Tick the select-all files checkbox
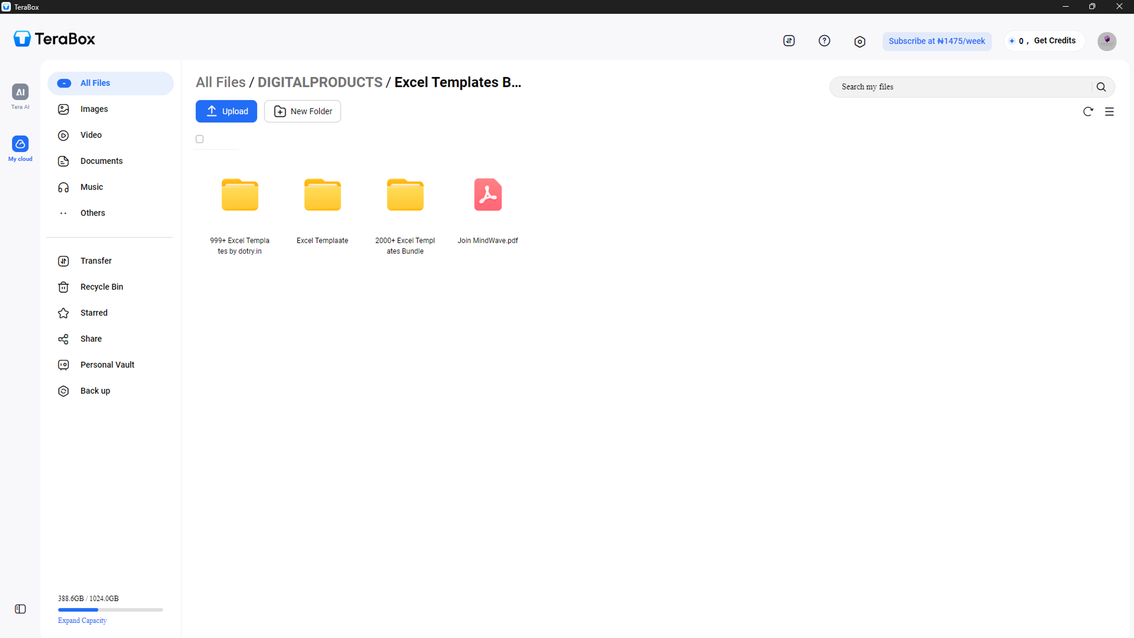This screenshot has height=638, width=1134. [200, 139]
